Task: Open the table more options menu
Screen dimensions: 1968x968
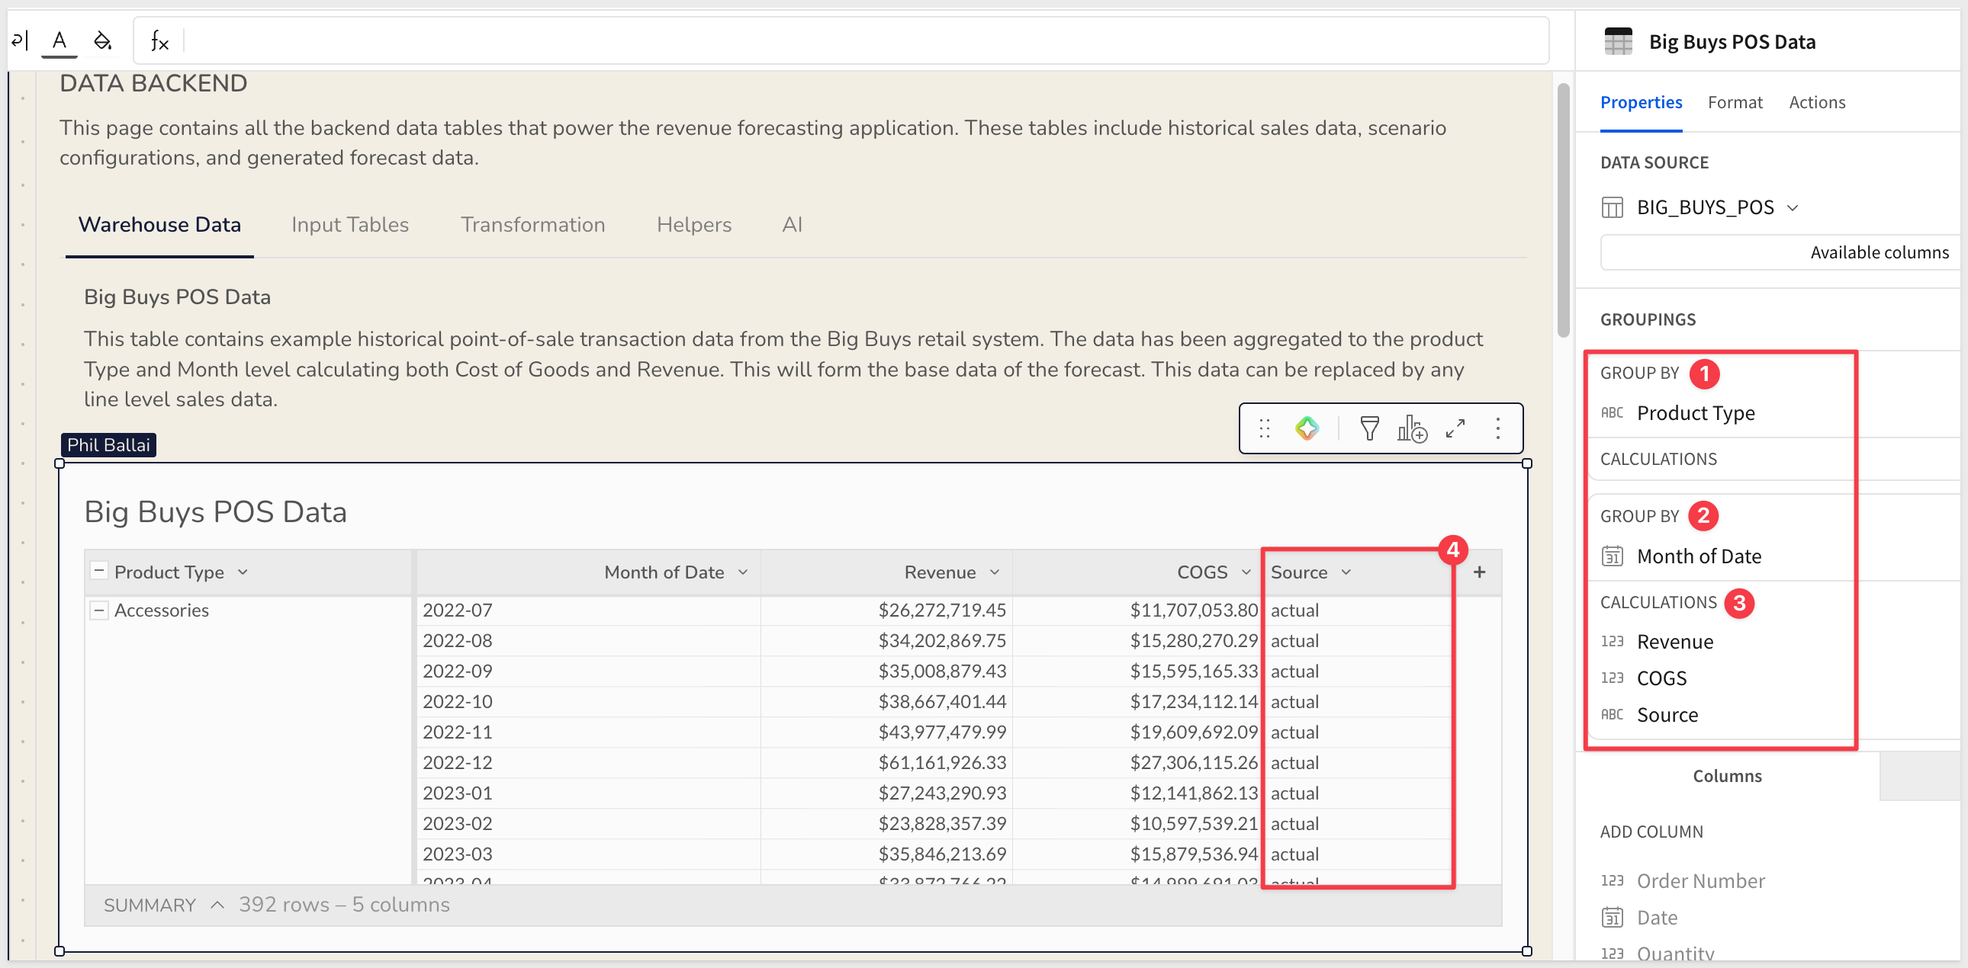Action: click(x=1497, y=428)
